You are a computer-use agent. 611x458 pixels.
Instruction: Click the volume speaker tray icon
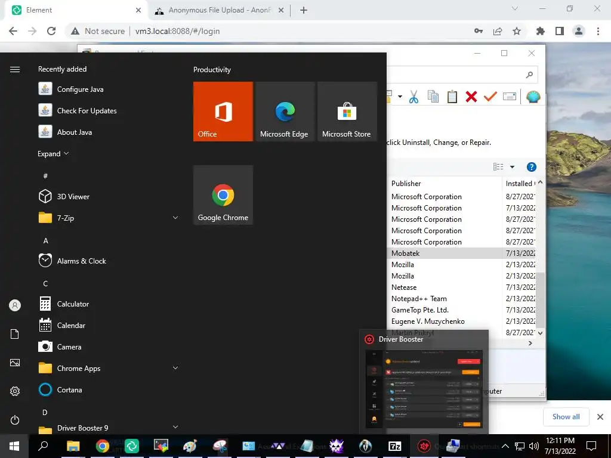534,446
